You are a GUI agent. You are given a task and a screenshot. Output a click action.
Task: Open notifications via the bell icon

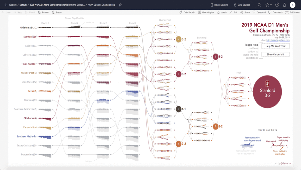click(284, 4)
